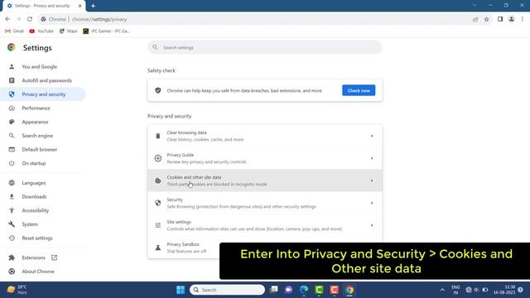The width and height of the screenshot is (530, 298).
Task: Select Default browser in sidebar
Action: (40, 149)
